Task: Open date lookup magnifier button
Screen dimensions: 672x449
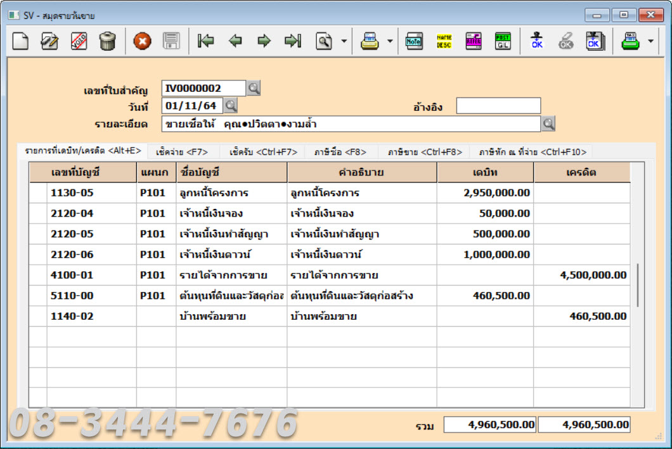Action: point(231,105)
